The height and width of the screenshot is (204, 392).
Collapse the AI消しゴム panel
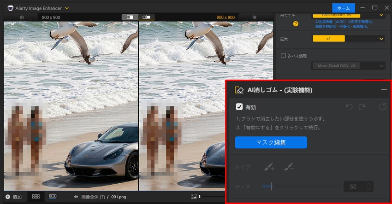point(384,90)
